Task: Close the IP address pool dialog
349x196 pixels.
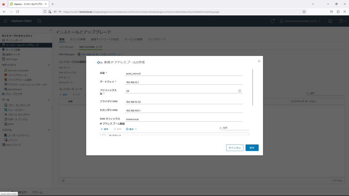Action: 259,61
